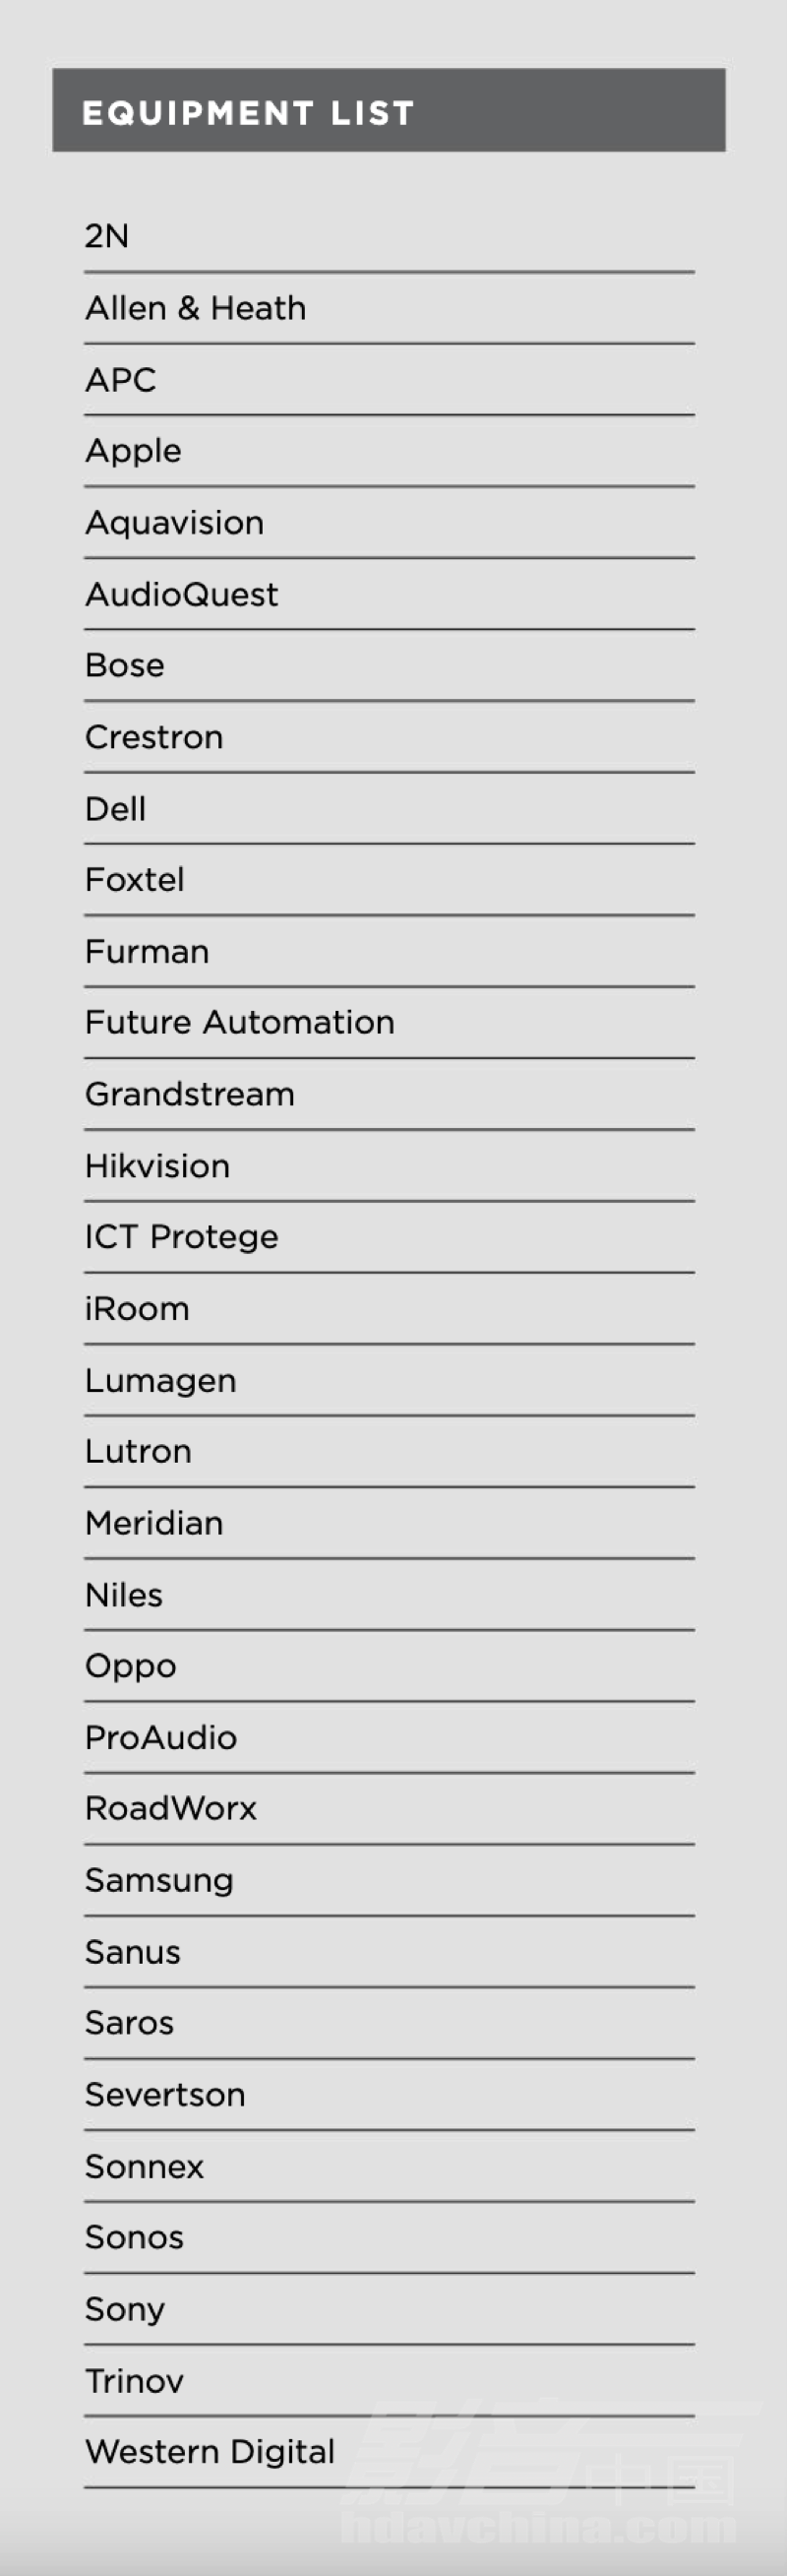Select the 2N entry
787x2576 pixels.
389,237
